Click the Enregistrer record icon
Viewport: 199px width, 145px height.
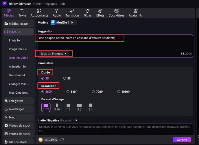coord(6,101)
